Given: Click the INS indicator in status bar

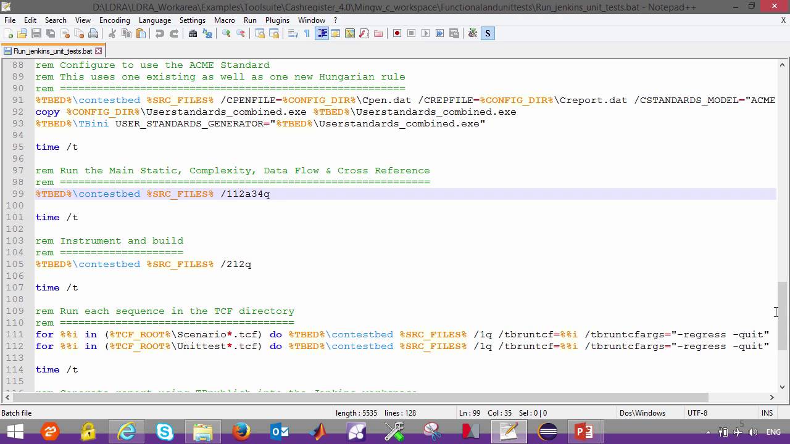Looking at the screenshot, I should click(767, 413).
